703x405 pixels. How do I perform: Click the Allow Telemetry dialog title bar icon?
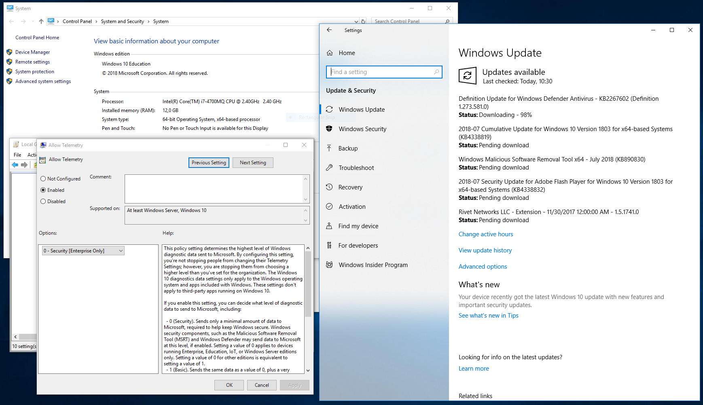(43, 145)
